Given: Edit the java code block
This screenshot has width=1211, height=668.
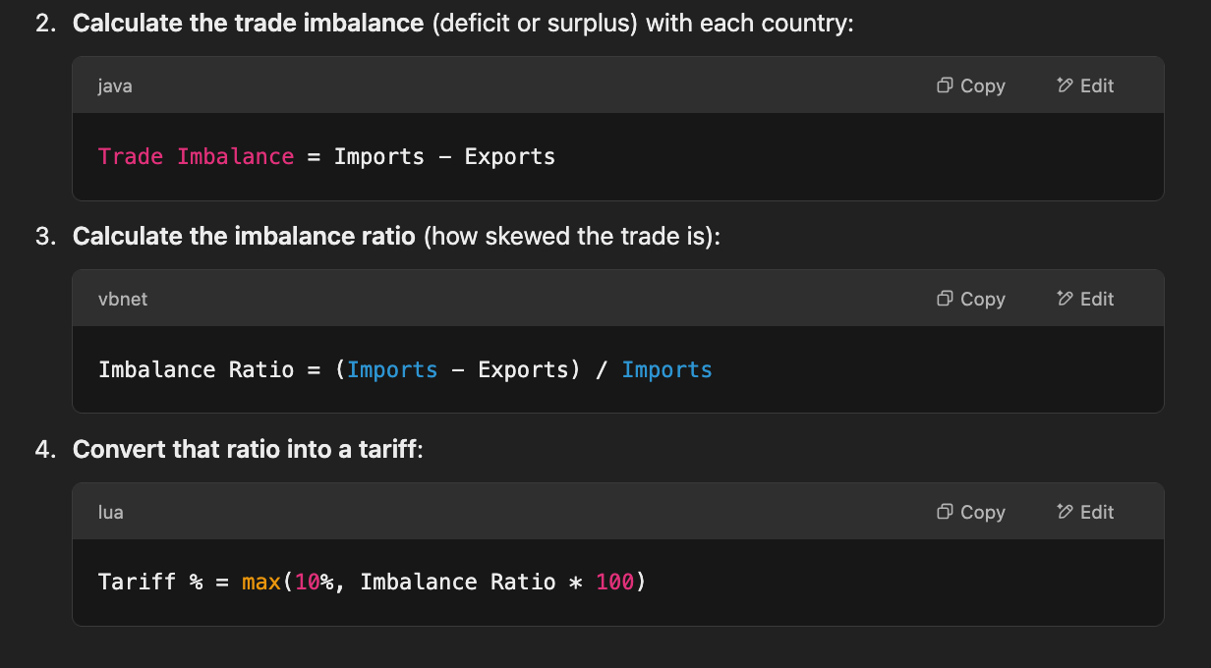Looking at the screenshot, I should coord(1085,85).
